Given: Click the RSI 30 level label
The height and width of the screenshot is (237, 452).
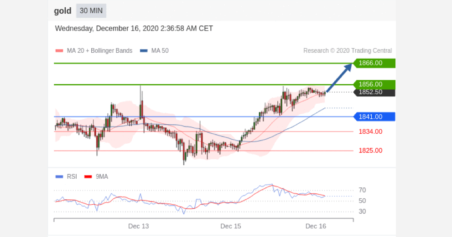Looking at the screenshot, I should point(362,212).
